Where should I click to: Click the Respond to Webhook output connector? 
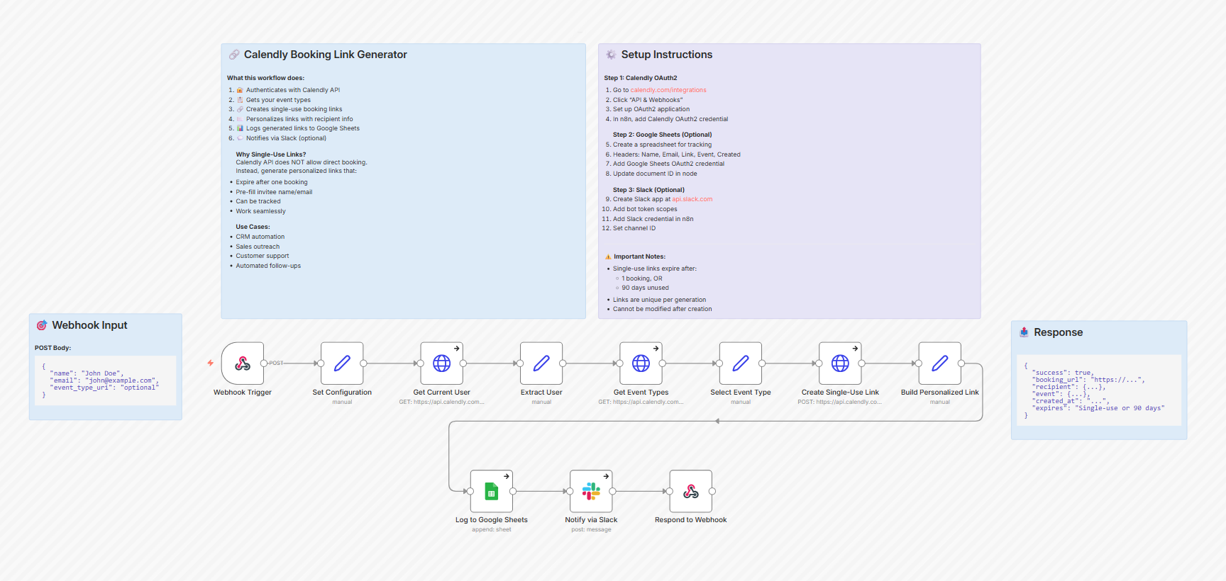712,491
